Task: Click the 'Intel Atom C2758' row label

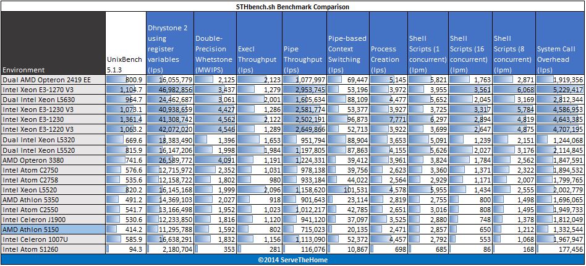Action: (53, 181)
